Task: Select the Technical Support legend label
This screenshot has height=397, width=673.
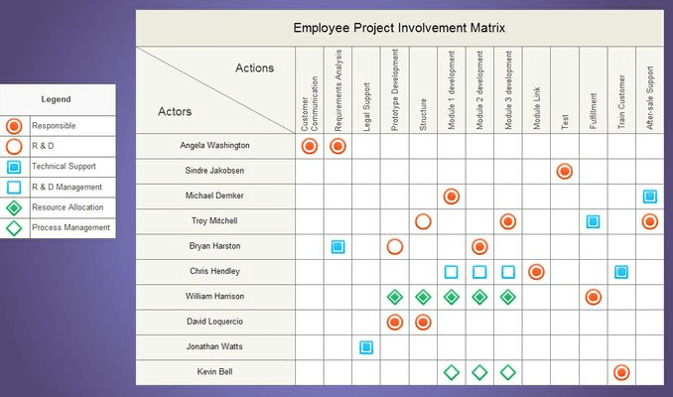Action: [64, 167]
